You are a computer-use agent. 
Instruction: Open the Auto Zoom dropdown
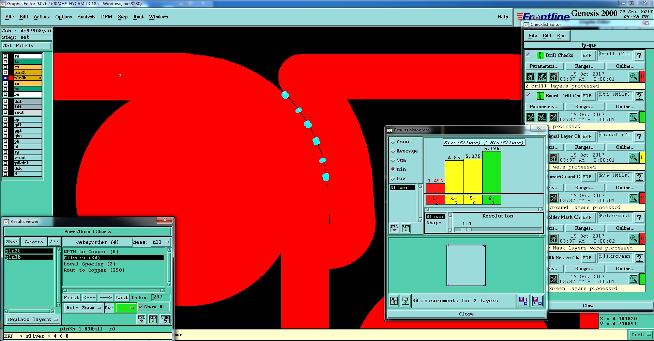(x=83, y=308)
